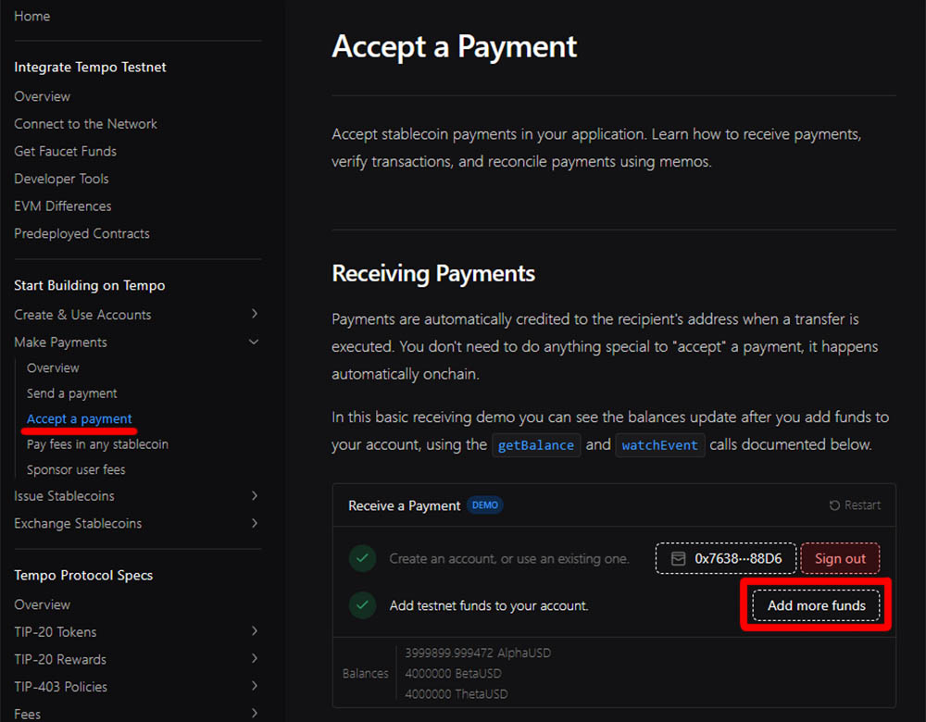
Task: Open the Send a payment page
Action: tap(71, 393)
